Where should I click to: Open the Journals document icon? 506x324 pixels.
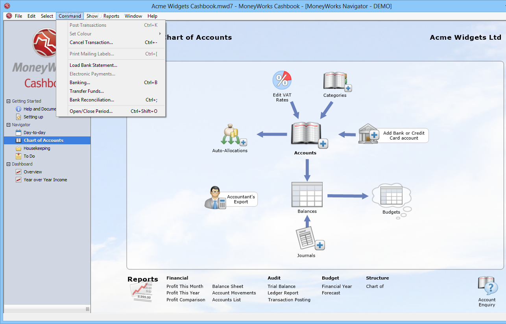coord(310,238)
